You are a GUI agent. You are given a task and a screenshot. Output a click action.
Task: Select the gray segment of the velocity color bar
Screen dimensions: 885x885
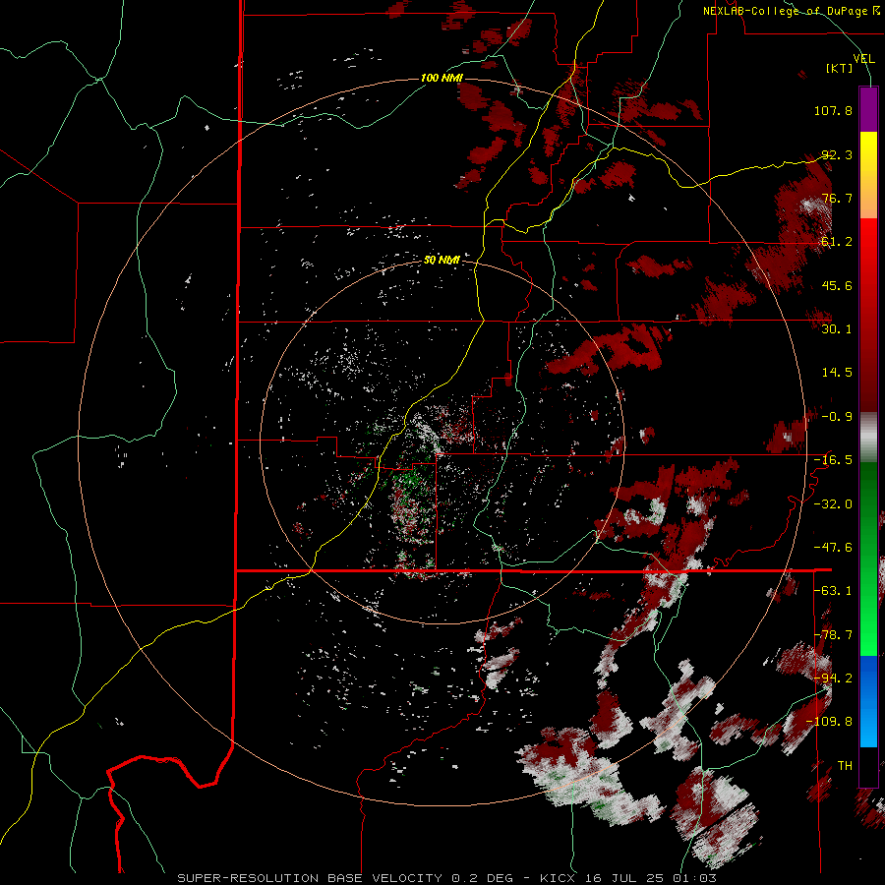[868, 438]
